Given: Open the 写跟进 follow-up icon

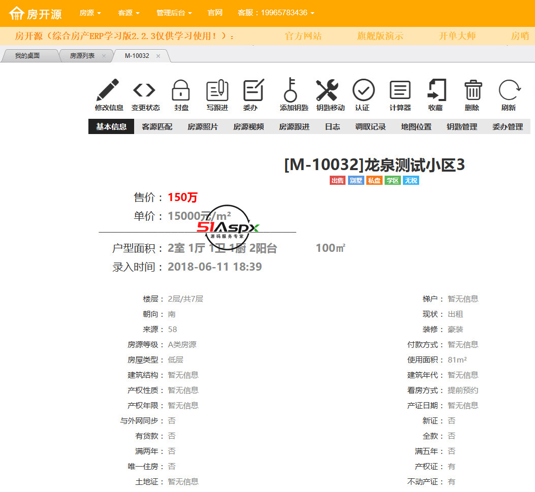Looking at the screenshot, I should pos(217,90).
